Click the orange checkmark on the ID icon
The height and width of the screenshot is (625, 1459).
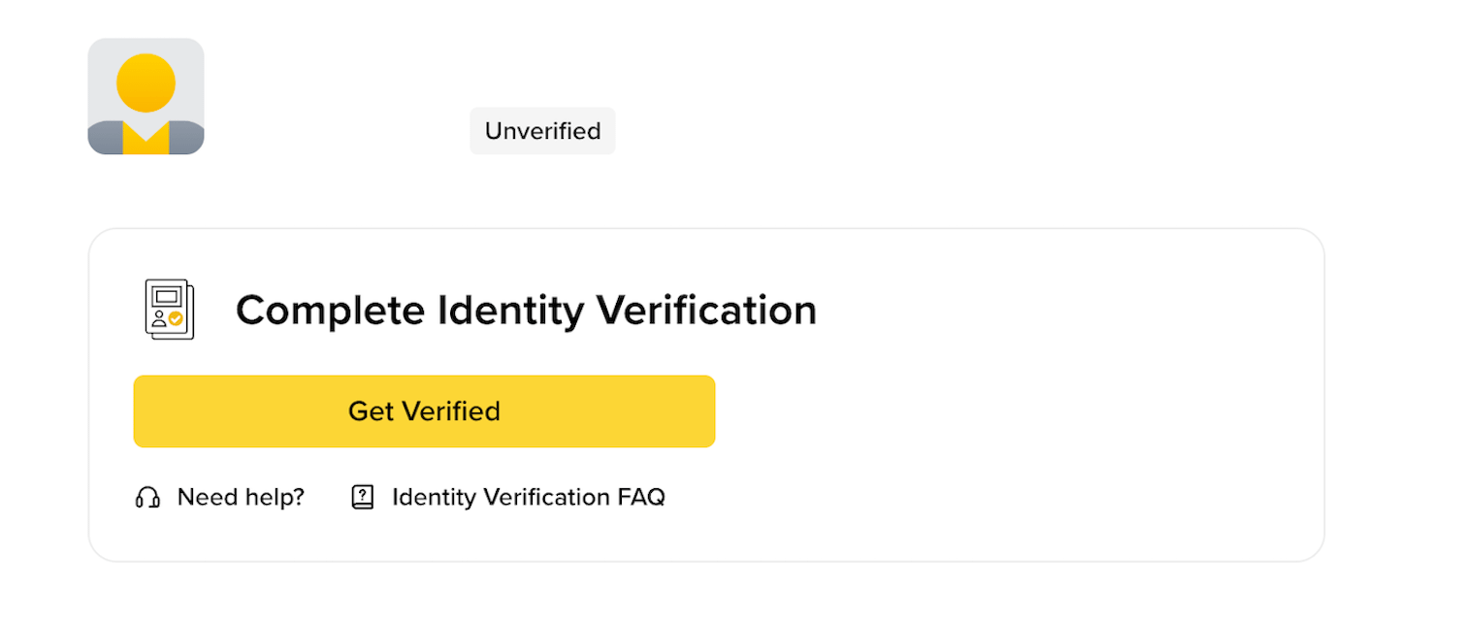coord(176,317)
